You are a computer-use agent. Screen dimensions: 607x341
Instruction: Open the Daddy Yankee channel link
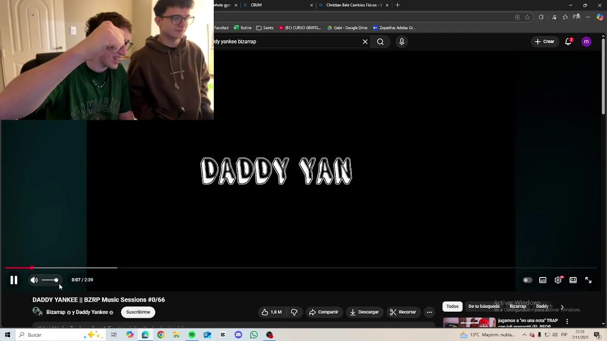coord(92,313)
